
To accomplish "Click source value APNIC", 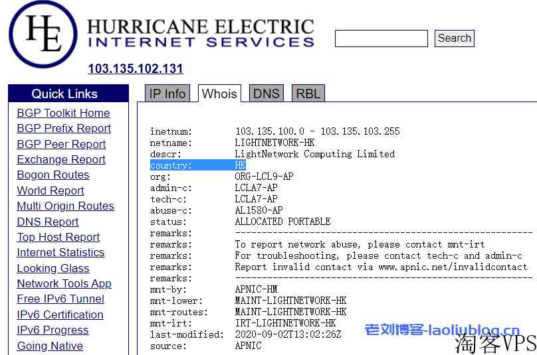I will [x=248, y=346].
